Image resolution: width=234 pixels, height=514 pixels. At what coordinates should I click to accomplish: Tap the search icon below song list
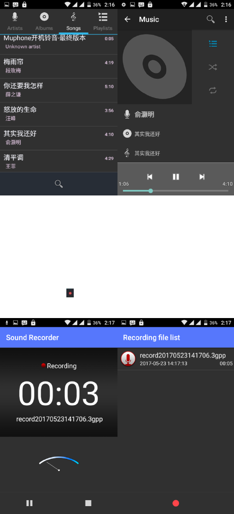[x=59, y=184]
